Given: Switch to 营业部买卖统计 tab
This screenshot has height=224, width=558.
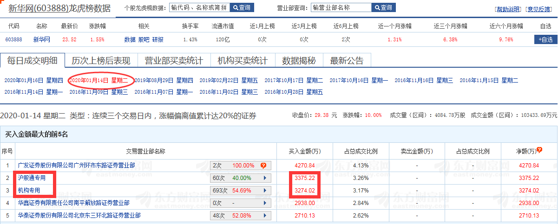Looking at the screenshot, I should tap(174, 60).
